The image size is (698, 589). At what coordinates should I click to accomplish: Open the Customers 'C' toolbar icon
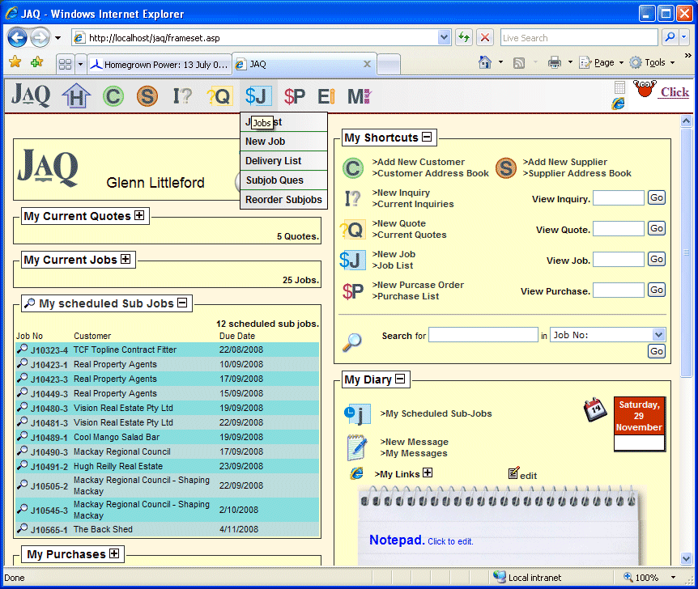coord(113,96)
